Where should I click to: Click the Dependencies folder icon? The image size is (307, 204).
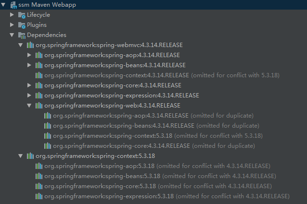point(22,35)
